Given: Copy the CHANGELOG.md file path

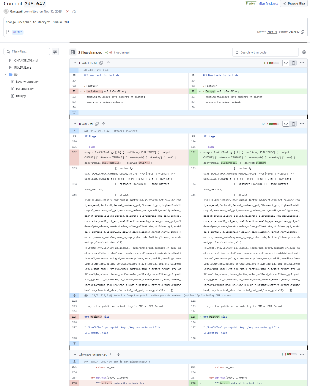Looking at the screenshot, I should [x=101, y=63].
